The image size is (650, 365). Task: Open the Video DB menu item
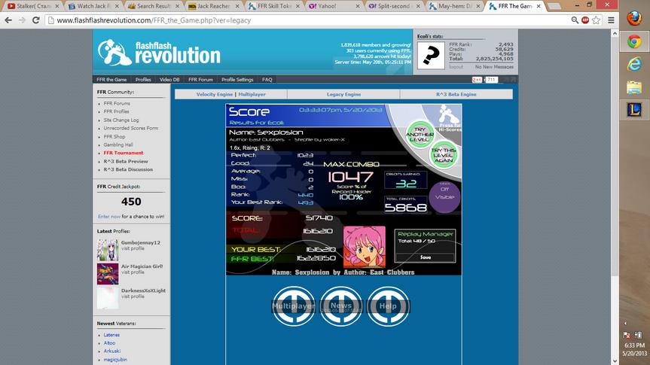[169, 80]
